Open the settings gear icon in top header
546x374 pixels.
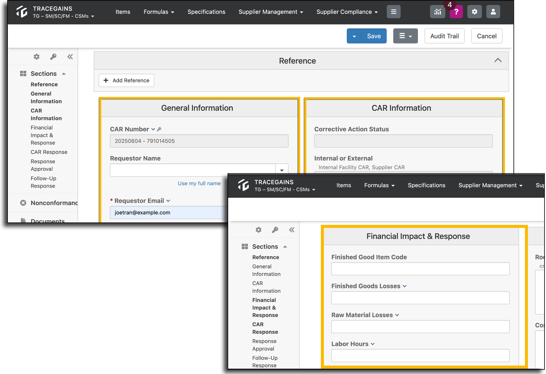point(475,12)
